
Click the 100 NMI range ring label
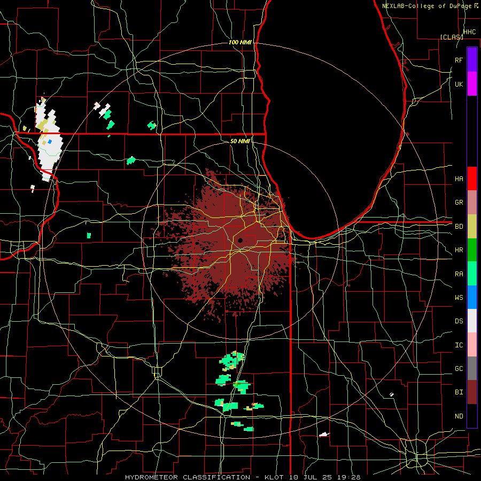240,42
